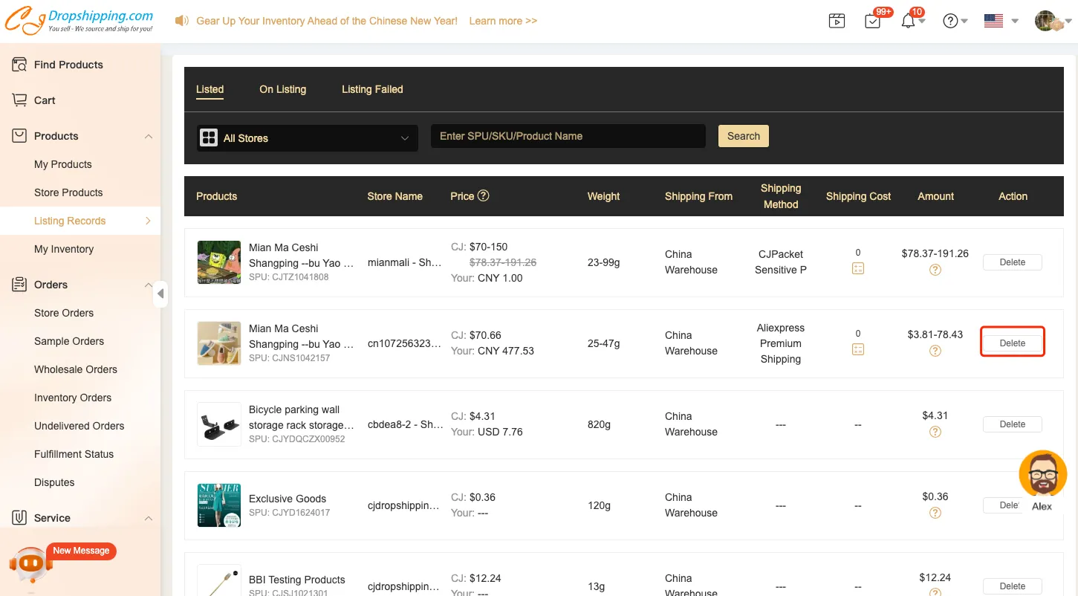Collapse the Orders sidebar section

(x=149, y=285)
